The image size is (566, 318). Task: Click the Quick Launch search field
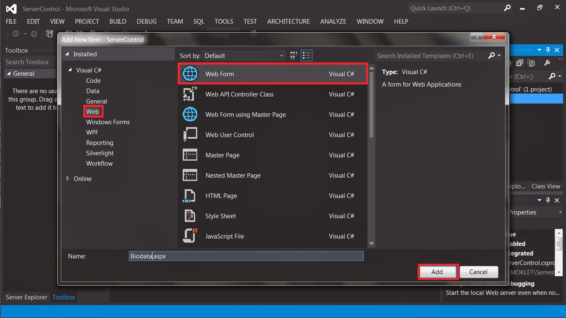(x=455, y=8)
